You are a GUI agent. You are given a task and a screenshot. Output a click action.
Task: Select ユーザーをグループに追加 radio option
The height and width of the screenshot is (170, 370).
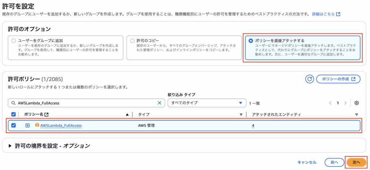tap(13, 41)
